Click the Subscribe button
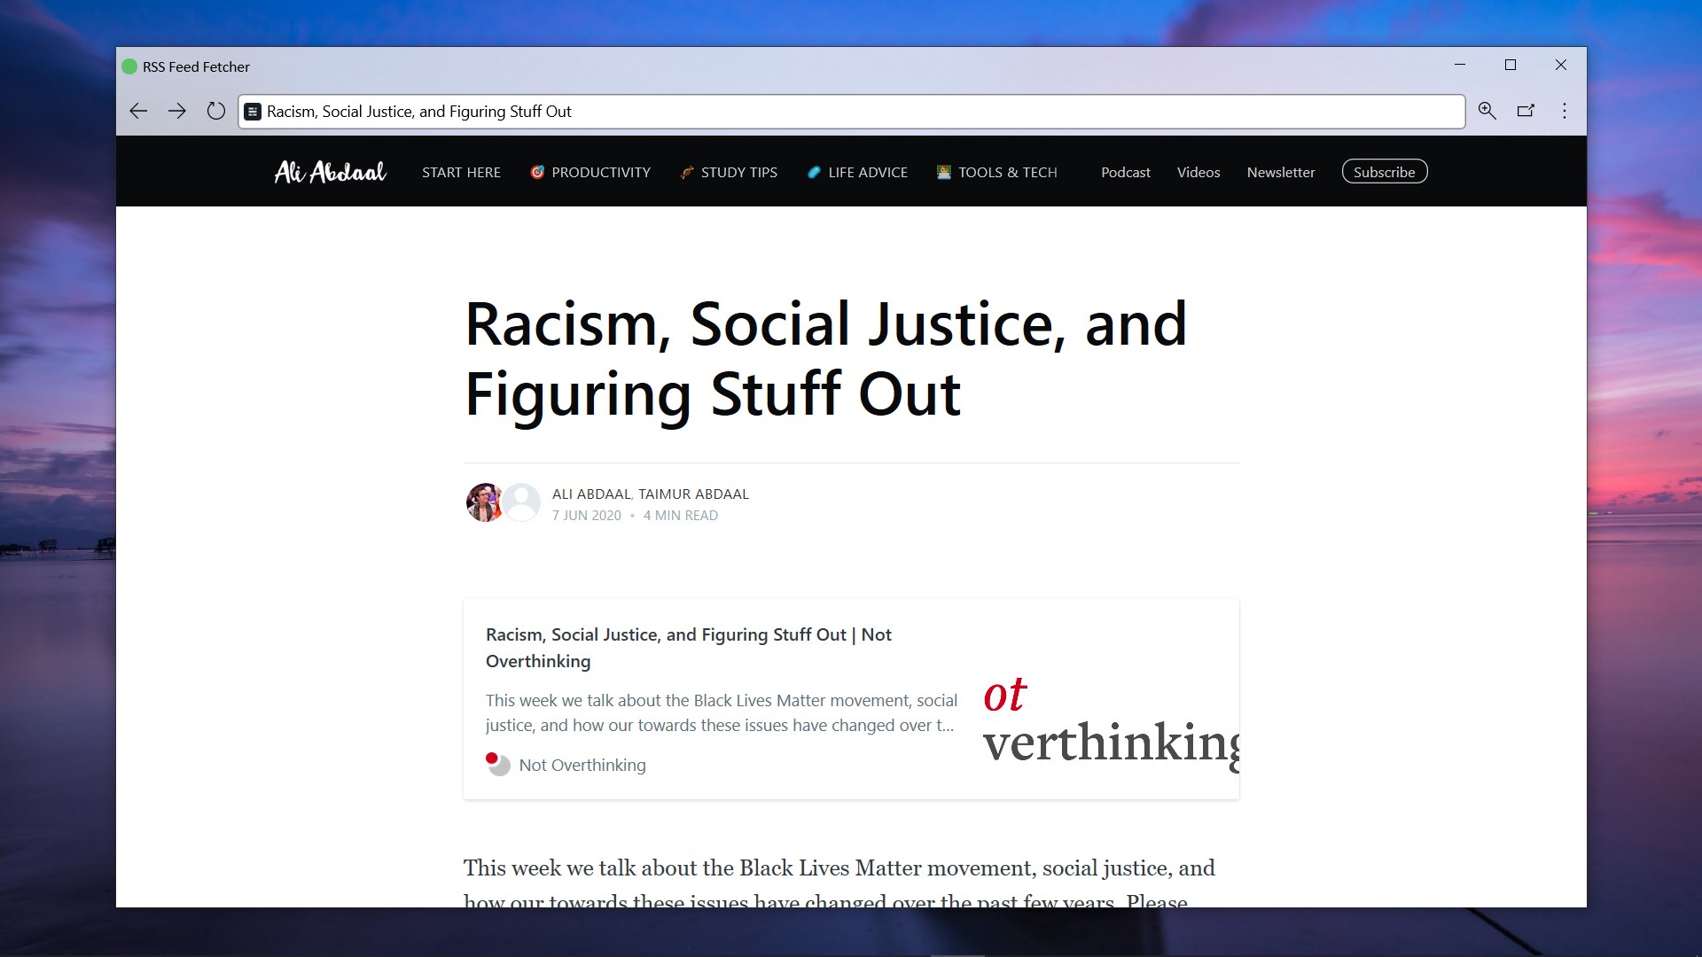The height and width of the screenshot is (957, 1702). click(1384, 172)
